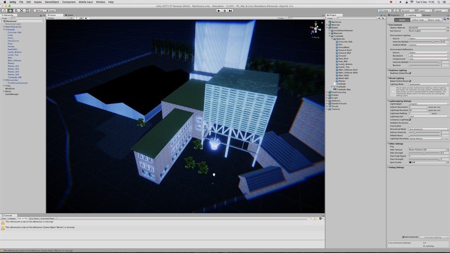The width and height of the screenshot is (450, 253).
Task: Open the Ambient Mode dropdown
Action: pyautogui.click(x=429, y=45)
